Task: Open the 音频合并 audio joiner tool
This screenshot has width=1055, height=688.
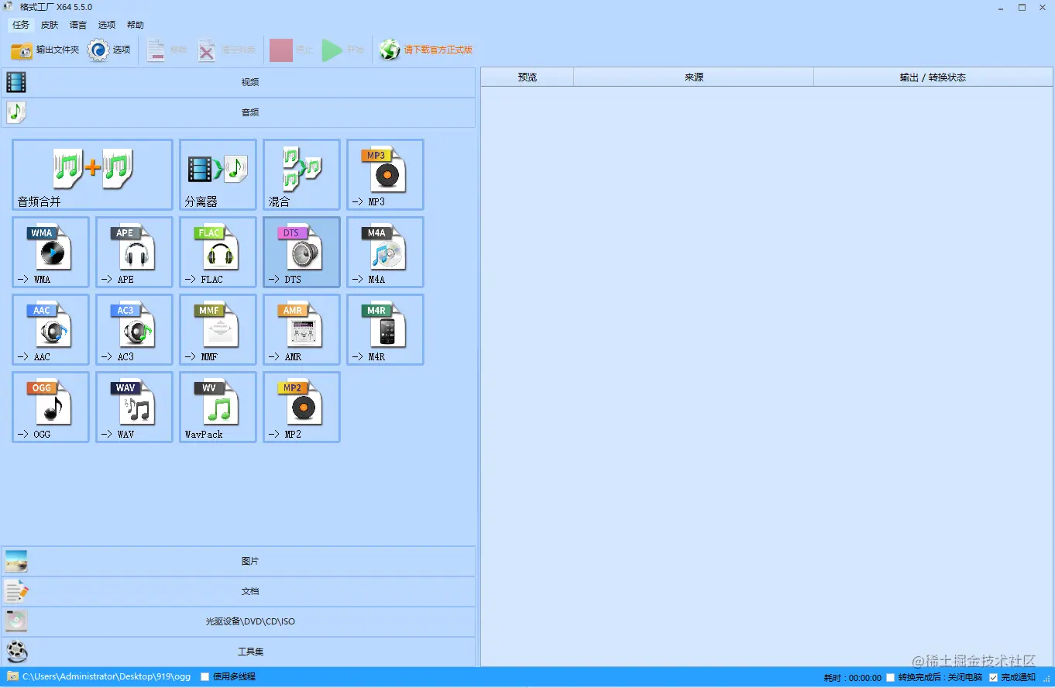Action: click(92, 174)
